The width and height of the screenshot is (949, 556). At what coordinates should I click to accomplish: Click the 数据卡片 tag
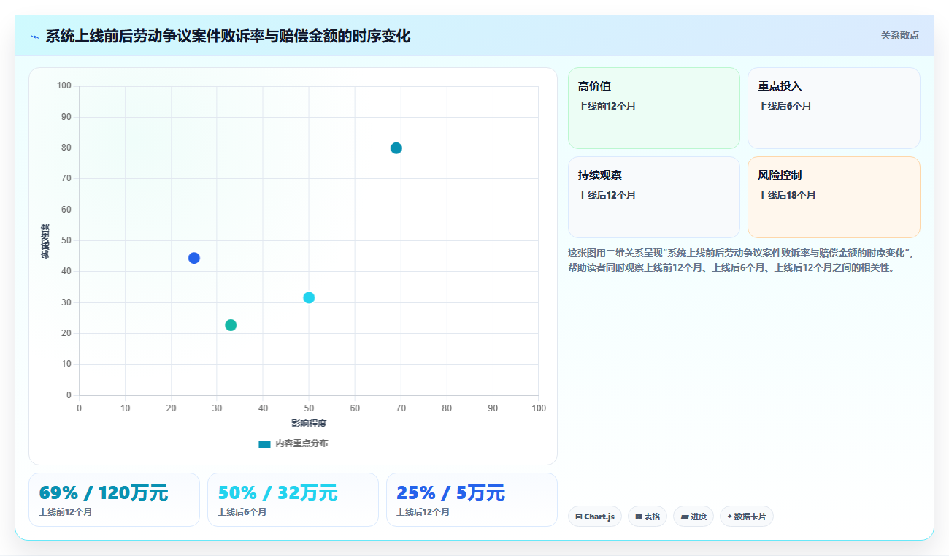747,517
